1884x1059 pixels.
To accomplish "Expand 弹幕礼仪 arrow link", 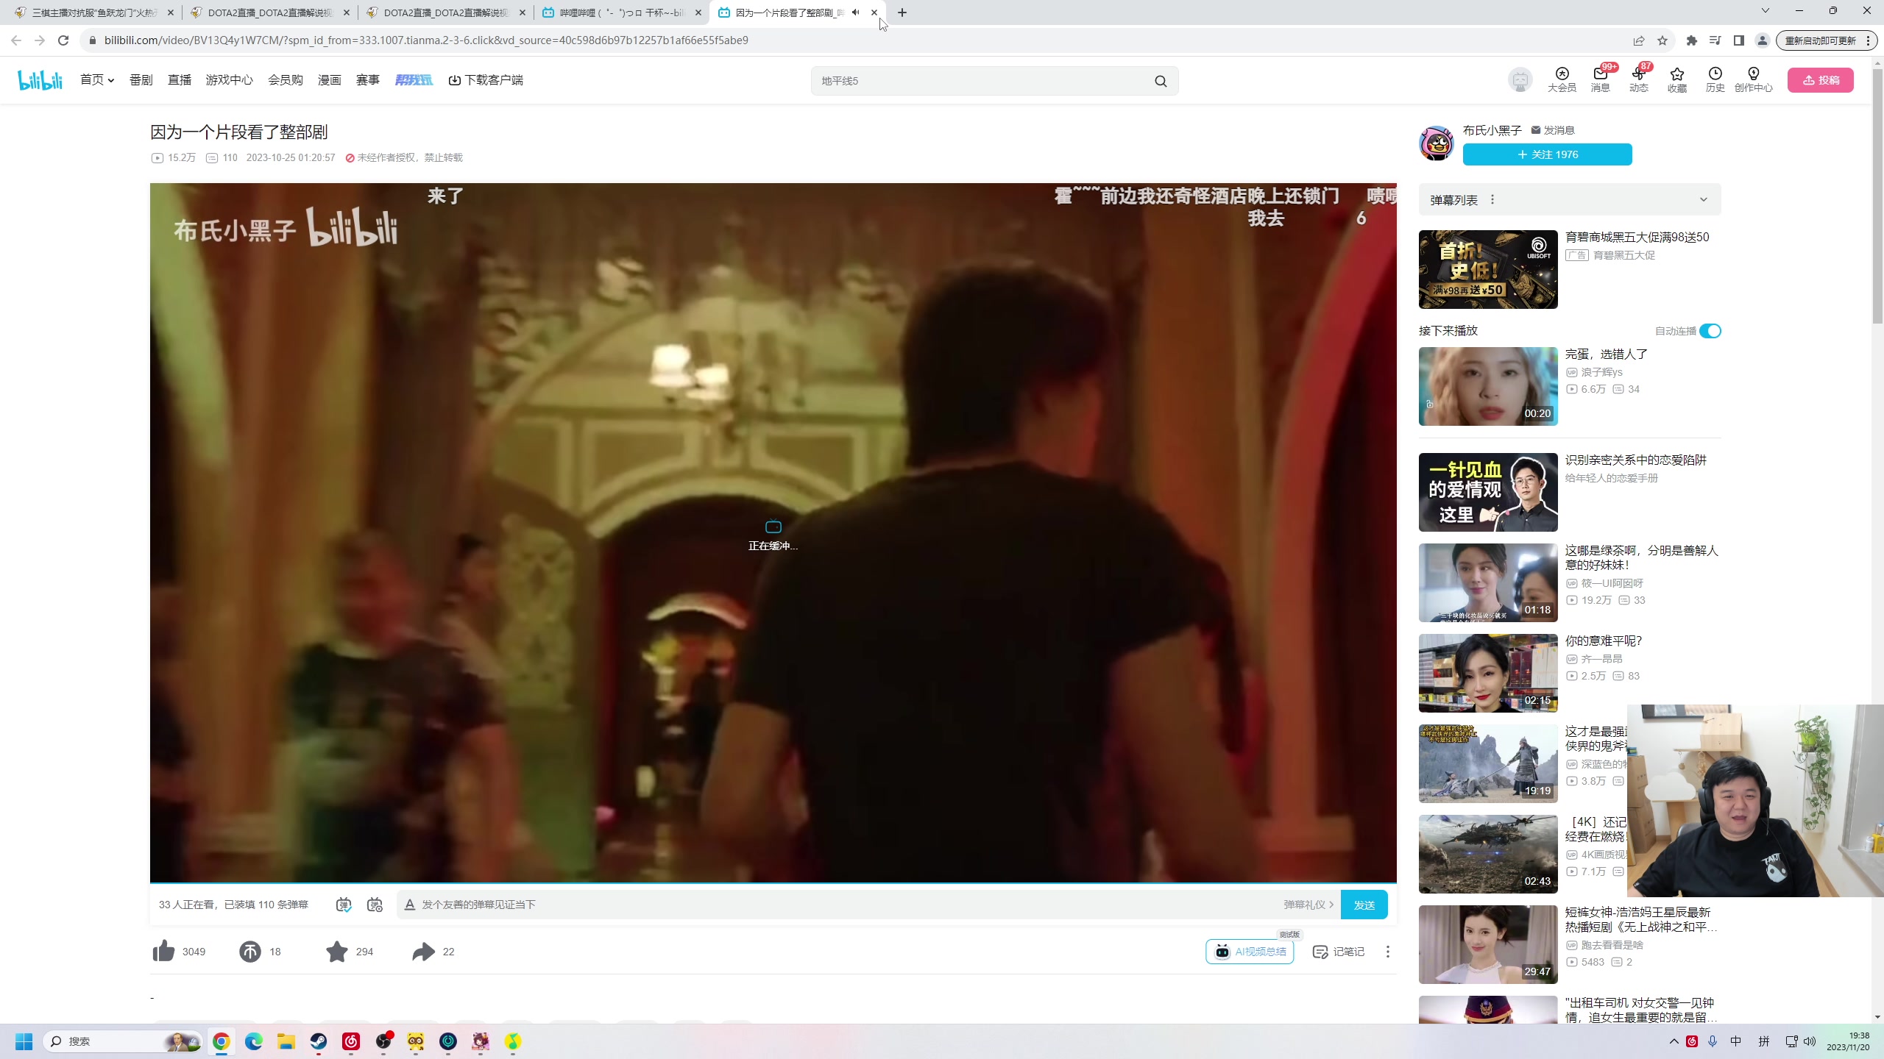I will point(1308,905).
